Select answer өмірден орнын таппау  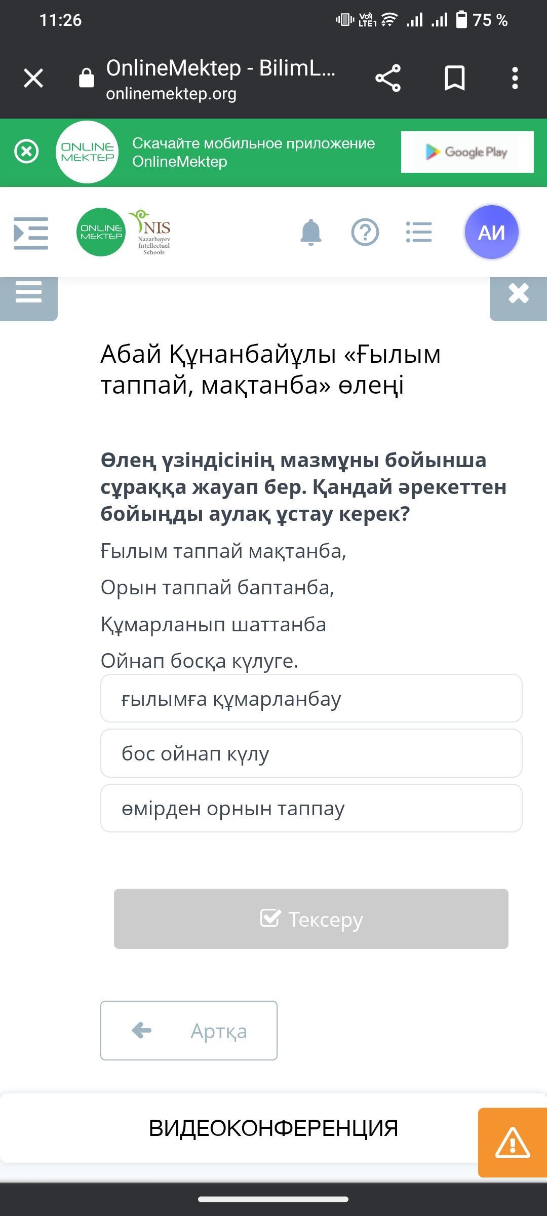tap(311, 808)
